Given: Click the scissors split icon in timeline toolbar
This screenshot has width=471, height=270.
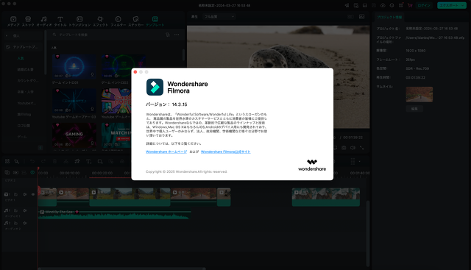Looking at the screenshot, I should coord(65,162).
